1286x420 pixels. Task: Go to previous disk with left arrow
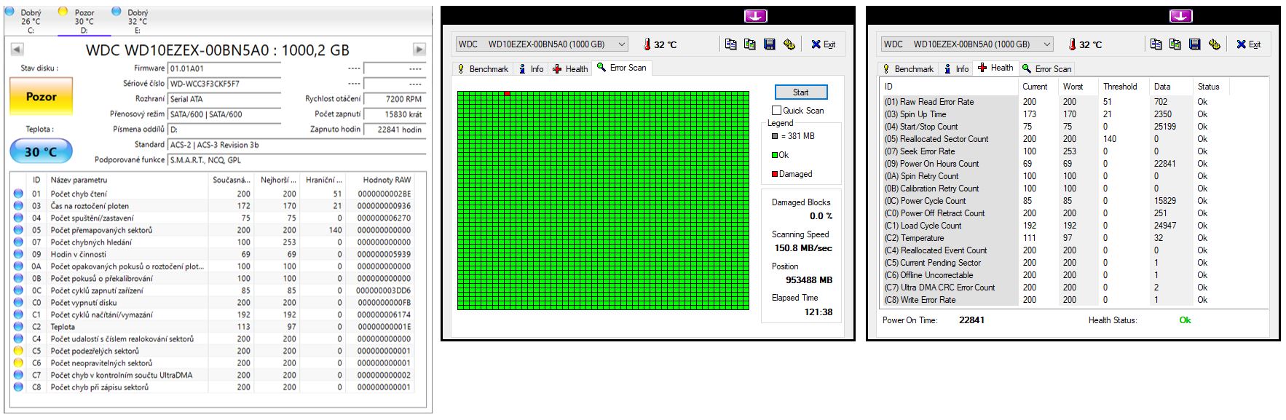pyautogui.click(x=17, y=49)
